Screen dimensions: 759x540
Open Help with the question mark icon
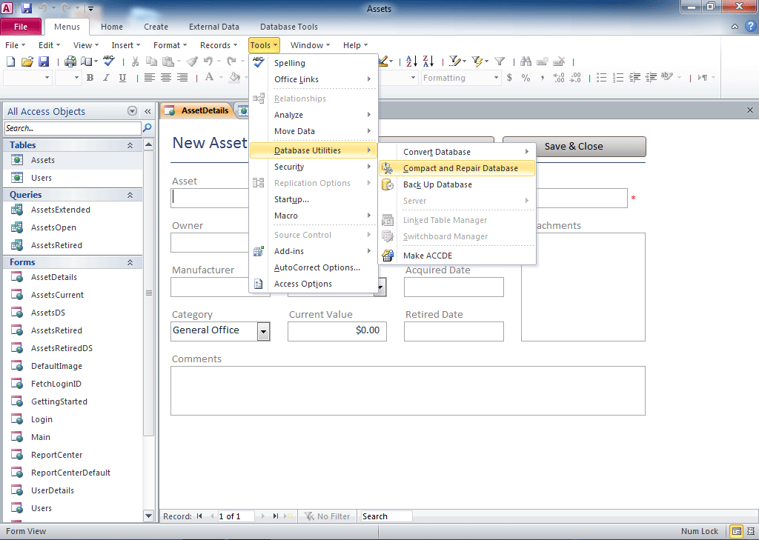[x=750, y=27]
